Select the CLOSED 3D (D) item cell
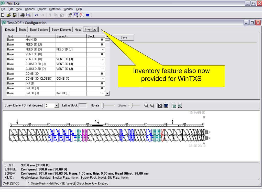Image resolution: width=262 pixels, height=196 pixels. [40, 69]
